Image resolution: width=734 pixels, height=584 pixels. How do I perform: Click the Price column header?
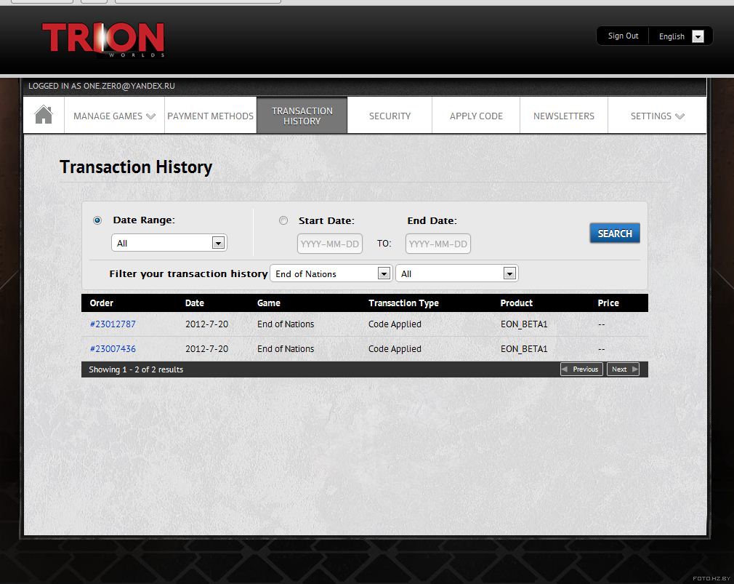608,303
